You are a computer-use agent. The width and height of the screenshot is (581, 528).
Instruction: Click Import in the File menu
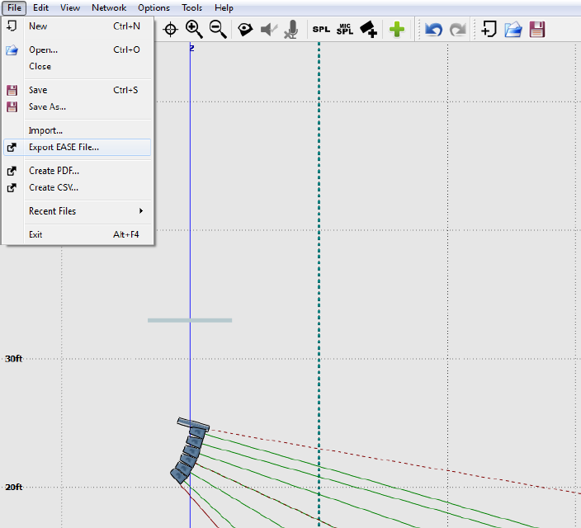pos(45,130)
